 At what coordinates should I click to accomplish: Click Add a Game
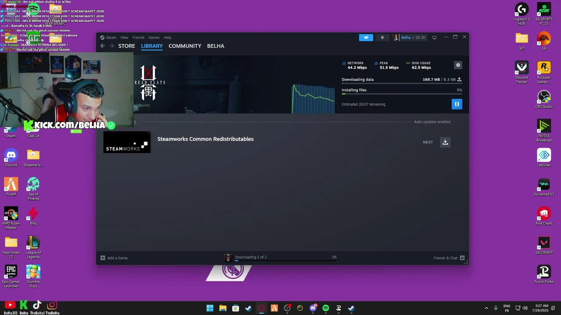(x=114, y=258)
